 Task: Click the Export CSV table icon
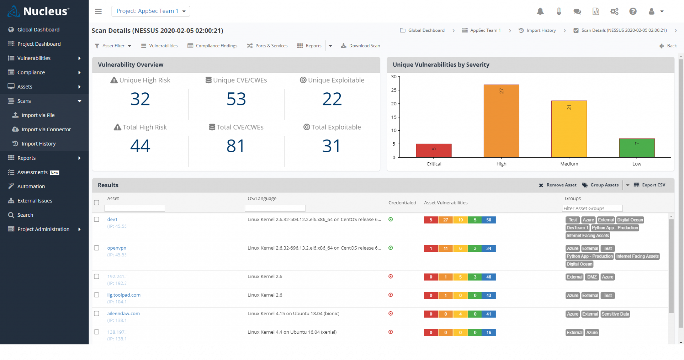(x=637, y=185)
